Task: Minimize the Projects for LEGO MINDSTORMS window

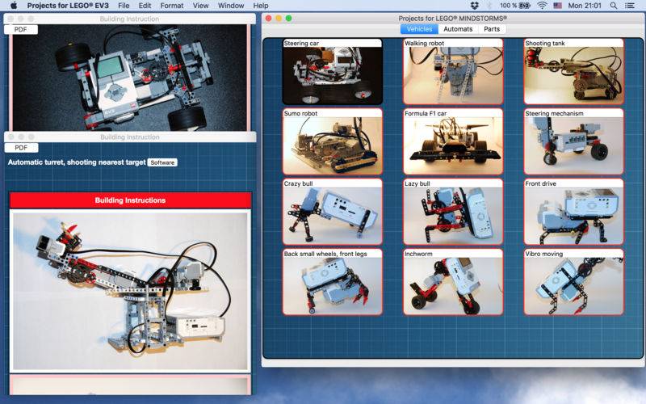Action: pyautogui.click(x=279, y=18)
